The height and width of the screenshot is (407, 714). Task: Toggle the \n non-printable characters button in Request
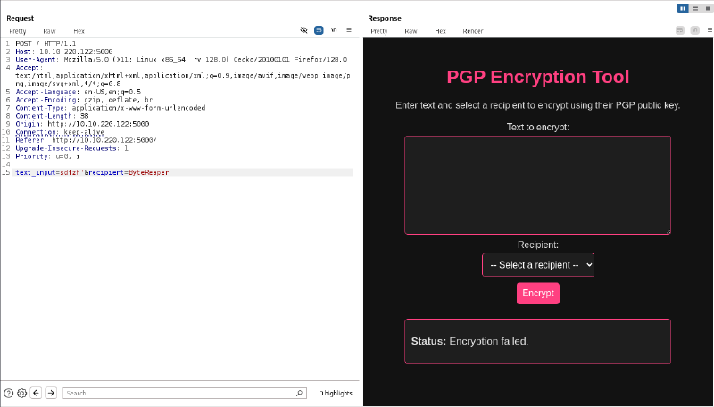pyautogui.click(x=334, y=30)
